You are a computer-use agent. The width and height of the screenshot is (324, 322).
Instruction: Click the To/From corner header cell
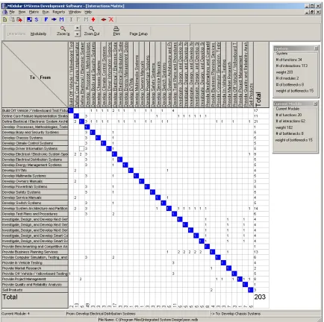point(35,75)
